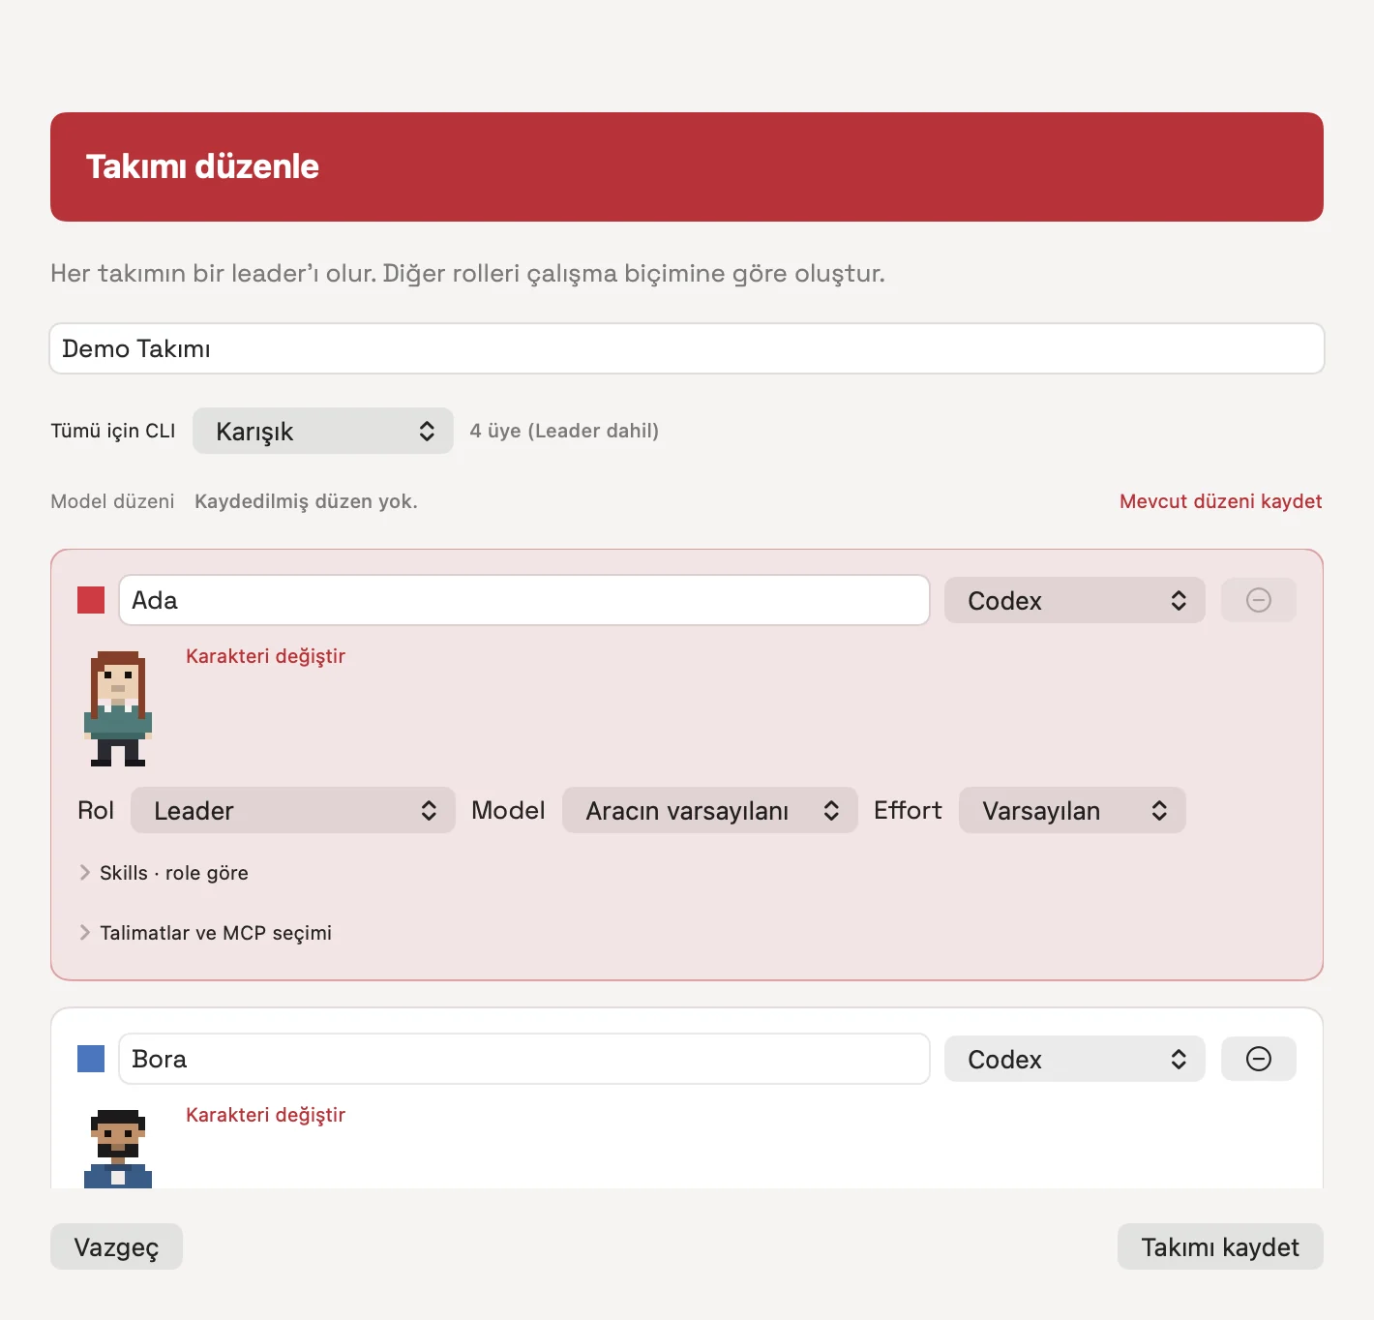Pick Bora's blue color swatch
The height and width of the screenshot is (1320, 1374).
(x=91, y=1059)
